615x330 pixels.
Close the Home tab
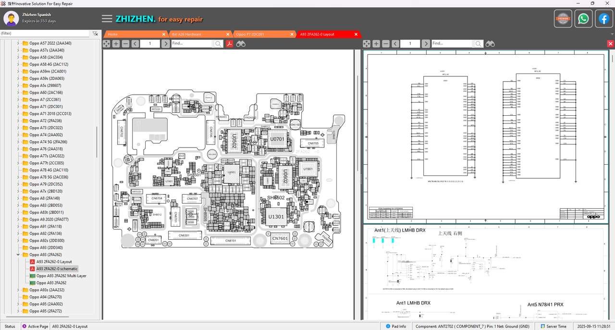pos(163,34)
